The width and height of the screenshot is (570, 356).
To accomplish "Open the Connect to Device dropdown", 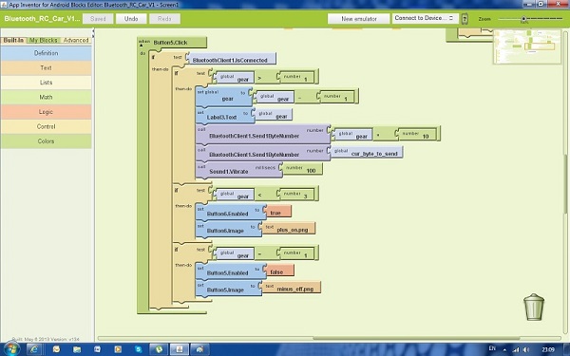I will coord(425,18).
